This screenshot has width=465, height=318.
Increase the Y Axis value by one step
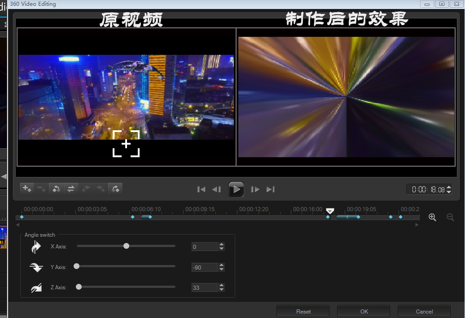coord(221,265)
